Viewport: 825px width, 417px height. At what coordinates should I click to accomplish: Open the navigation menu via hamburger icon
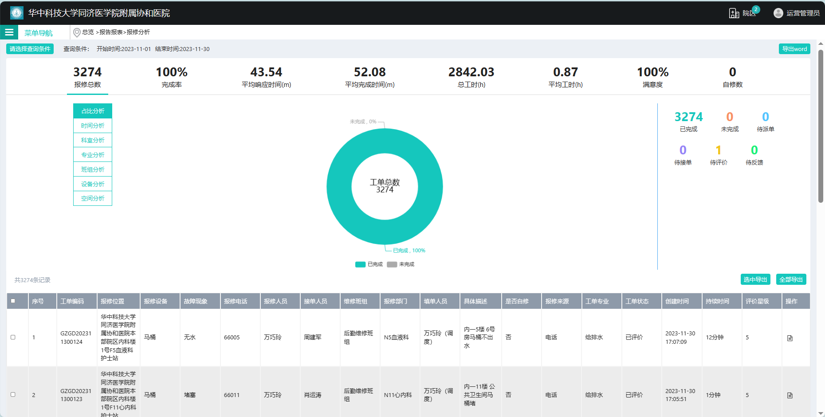[9, 32]
